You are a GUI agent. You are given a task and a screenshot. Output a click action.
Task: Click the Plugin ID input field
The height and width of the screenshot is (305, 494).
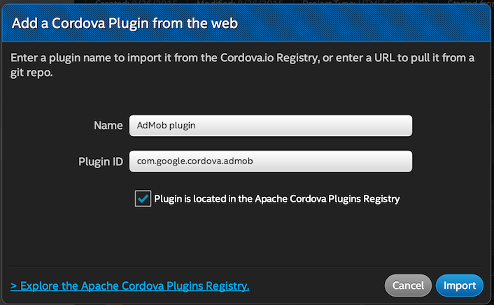(270, 161)
